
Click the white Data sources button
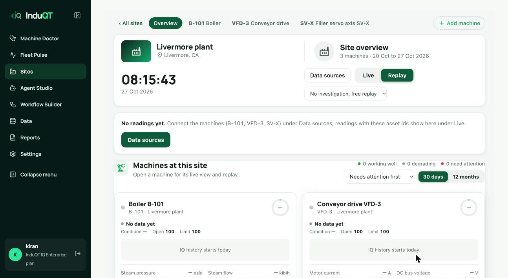coord(327,76)
